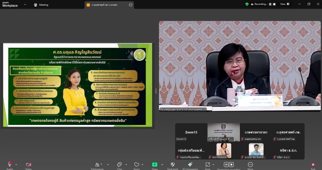Image resolution: width=322 pixels, height=170 pixels.
Task: Select tile with man in teal shirt
Action: click(256, 150)
